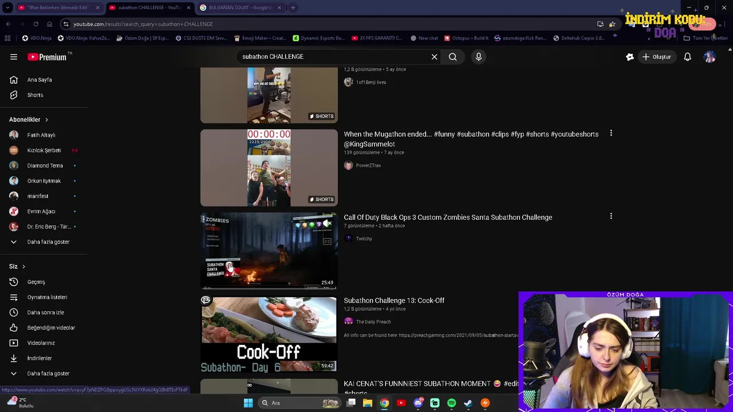This screenshot has width=733, height=412.
Task: Open Discord from the taskbar
Action: pos(418,403)
